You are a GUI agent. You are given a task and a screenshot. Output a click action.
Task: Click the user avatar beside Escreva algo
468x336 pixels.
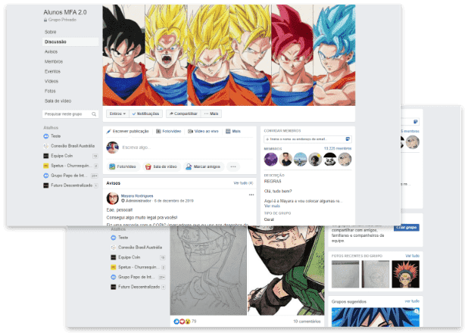[113, 148]
